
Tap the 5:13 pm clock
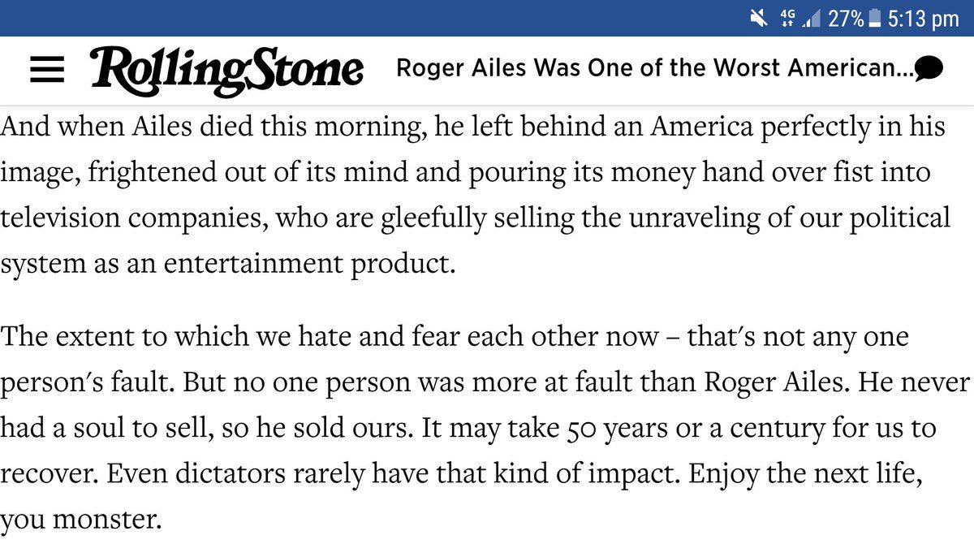pos(924,18)
